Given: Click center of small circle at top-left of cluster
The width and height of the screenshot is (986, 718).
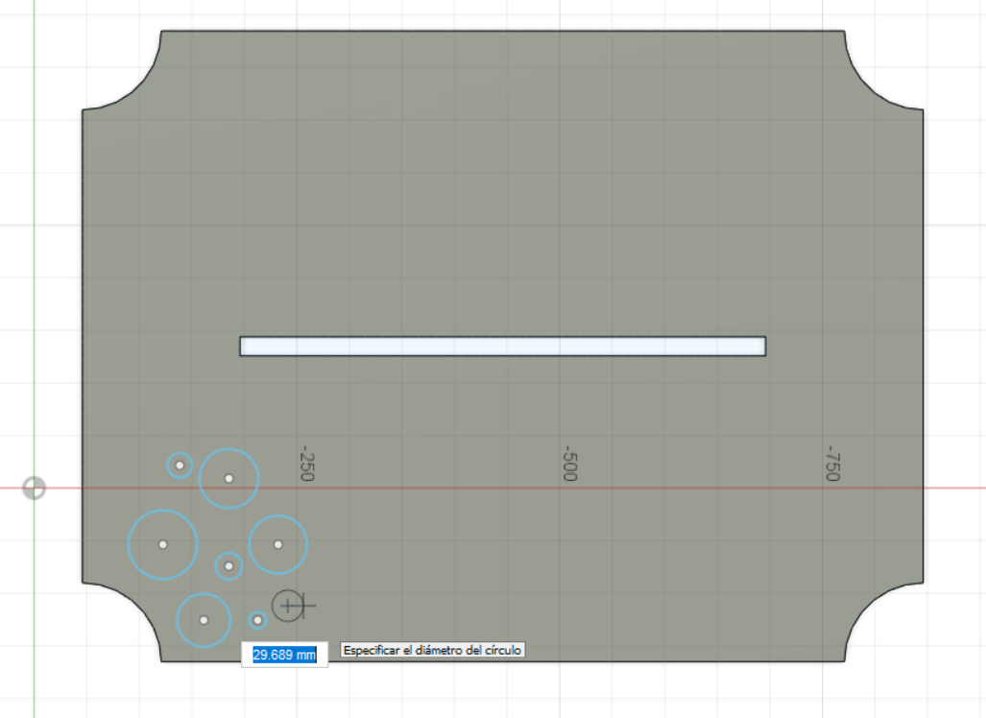Looking at the screenshot, I should pyautogui.click(x=180, y=466).
